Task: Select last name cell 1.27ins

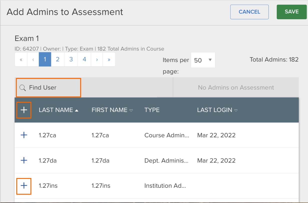Action: (x=48, y=186)
